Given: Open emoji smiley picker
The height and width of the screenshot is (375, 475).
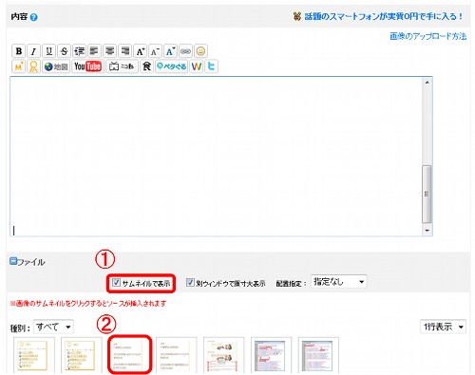Looking at the screenshot, I should (200, 51).
